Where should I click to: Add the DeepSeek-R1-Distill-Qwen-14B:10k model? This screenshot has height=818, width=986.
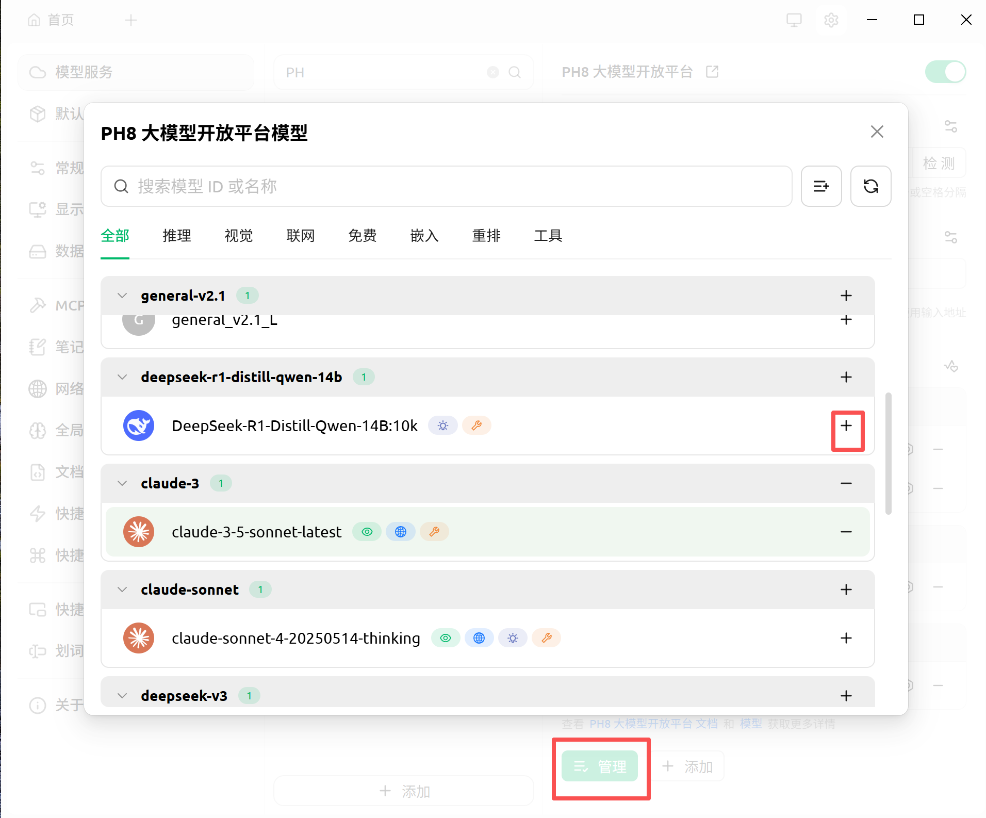click(x=846, y=426)
